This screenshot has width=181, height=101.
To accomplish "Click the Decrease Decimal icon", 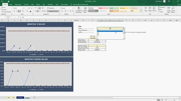I will point(73,11).
